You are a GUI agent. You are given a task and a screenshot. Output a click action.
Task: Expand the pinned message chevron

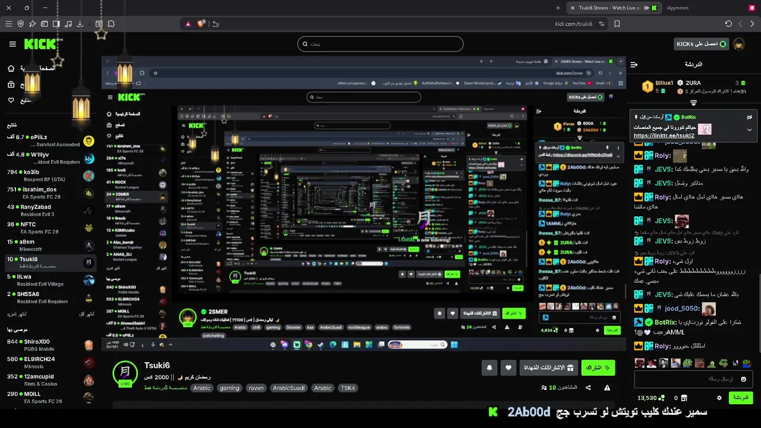pyautogui.click(x=749, y=130)
